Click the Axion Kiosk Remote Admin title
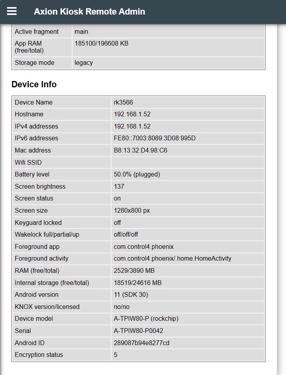 [x=89, y=12]
